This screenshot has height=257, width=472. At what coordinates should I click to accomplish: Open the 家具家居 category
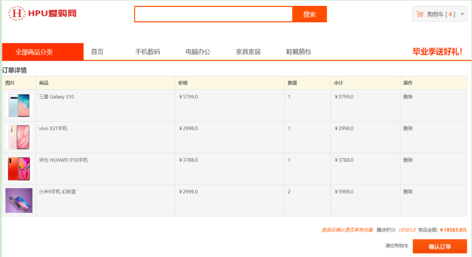[x=248, y=52]
